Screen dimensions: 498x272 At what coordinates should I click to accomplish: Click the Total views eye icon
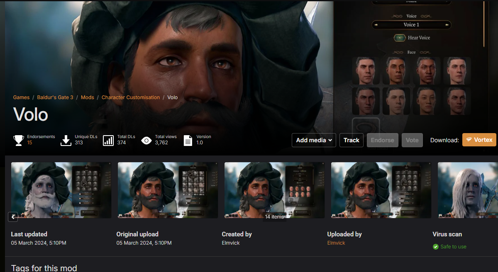coord(146,141)
